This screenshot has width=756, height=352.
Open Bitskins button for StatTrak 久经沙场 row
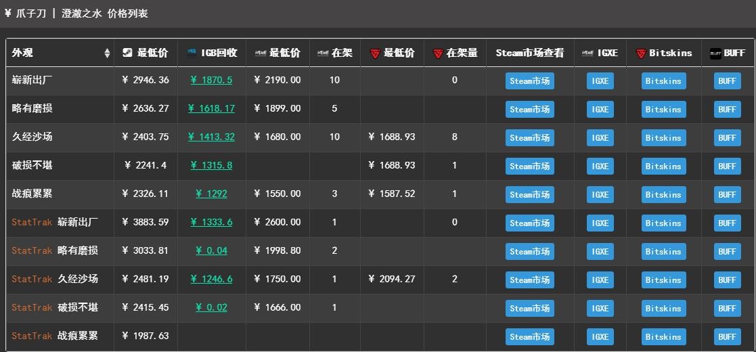663,280
